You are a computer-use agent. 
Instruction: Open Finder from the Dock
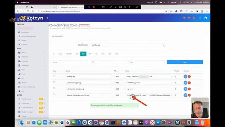click(x=22, y=122)
